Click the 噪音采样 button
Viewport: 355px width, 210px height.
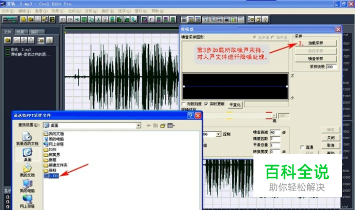316,59
